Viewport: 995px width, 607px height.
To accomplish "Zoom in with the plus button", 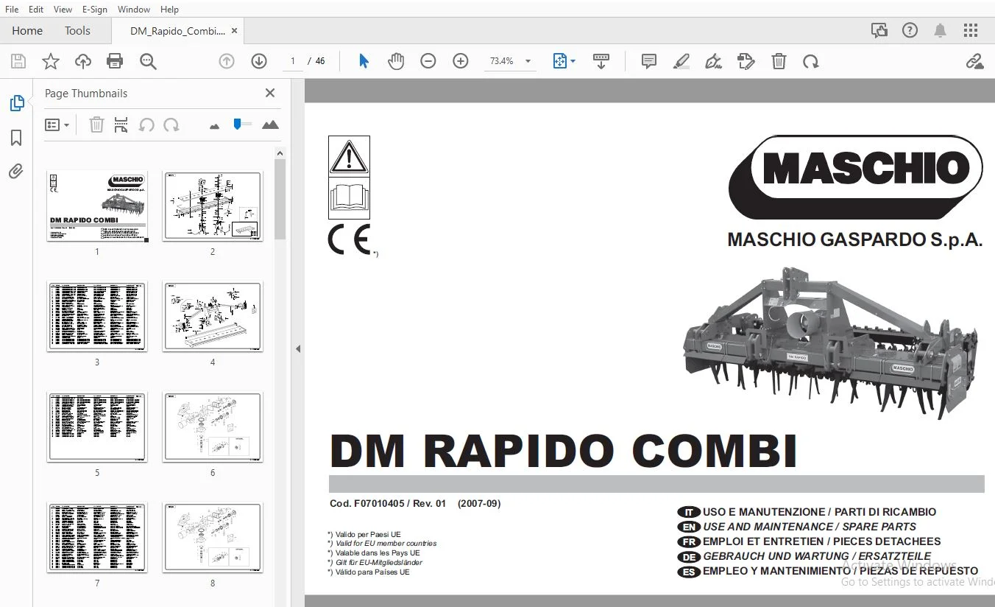I will [461, 61].
